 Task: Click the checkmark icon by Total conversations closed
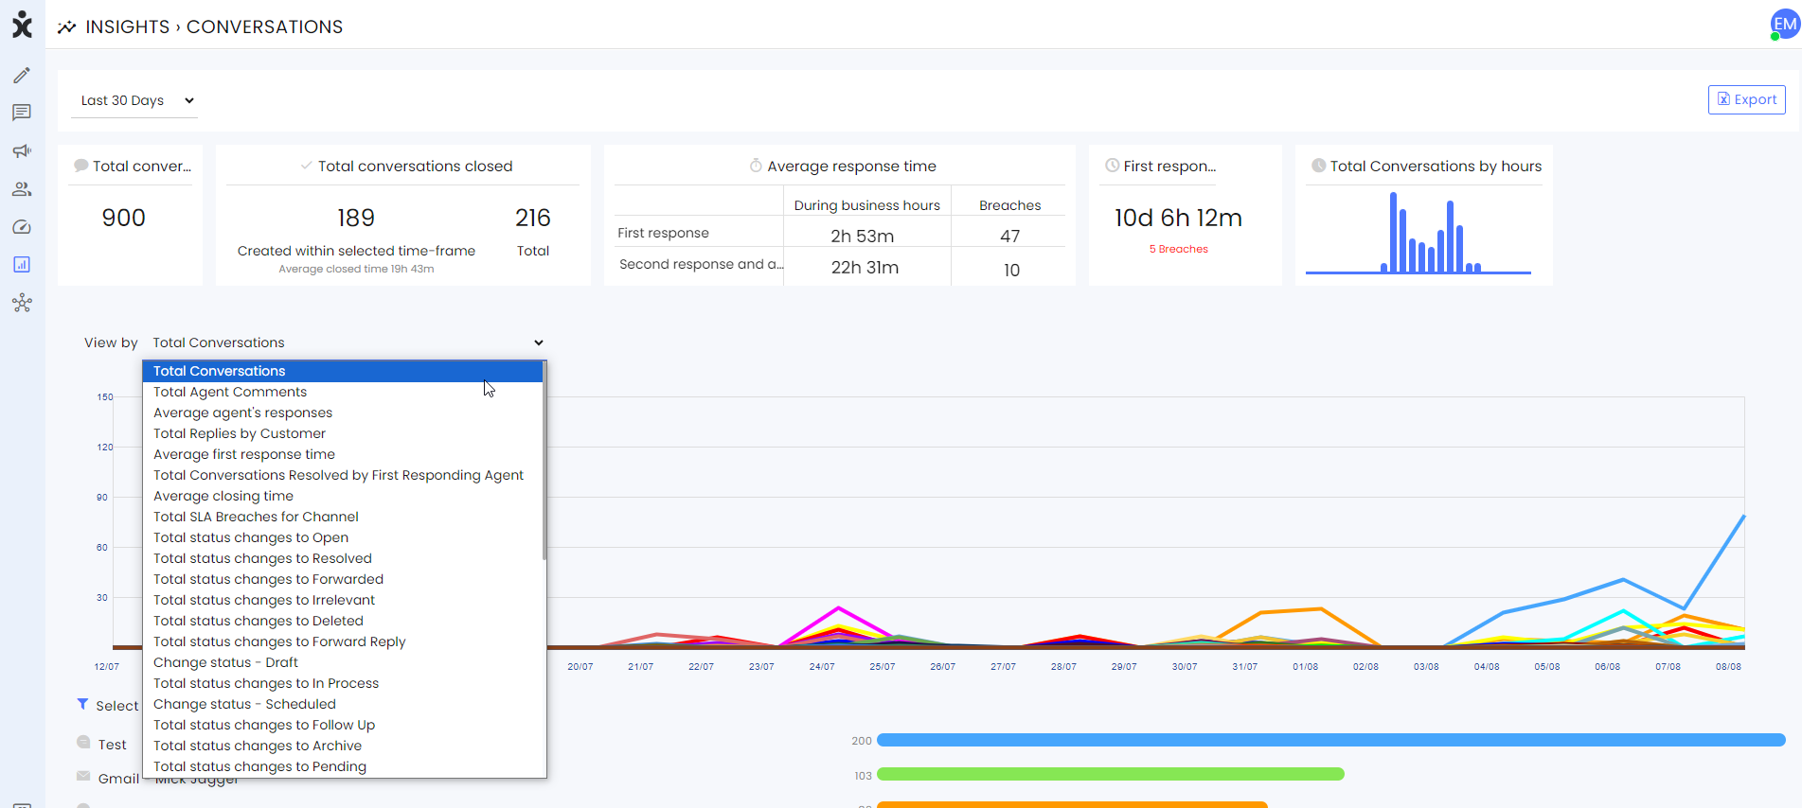[x=307, y=166]
